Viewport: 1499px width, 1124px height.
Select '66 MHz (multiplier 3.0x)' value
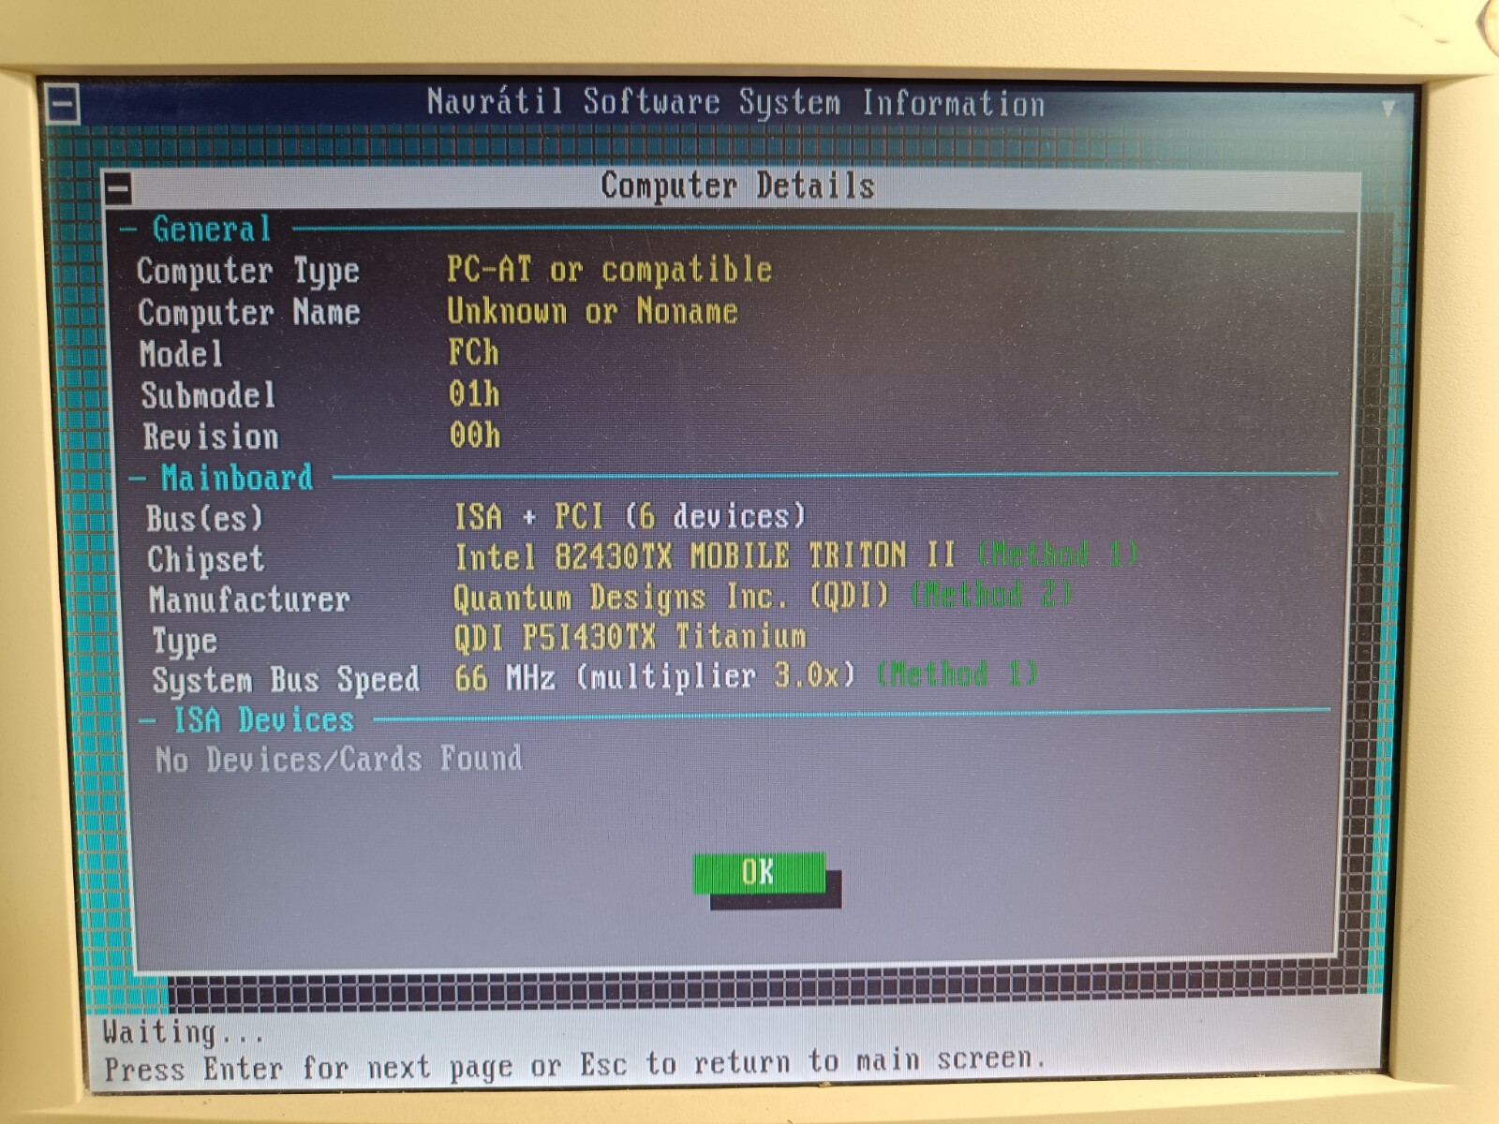tap(655, 676)
